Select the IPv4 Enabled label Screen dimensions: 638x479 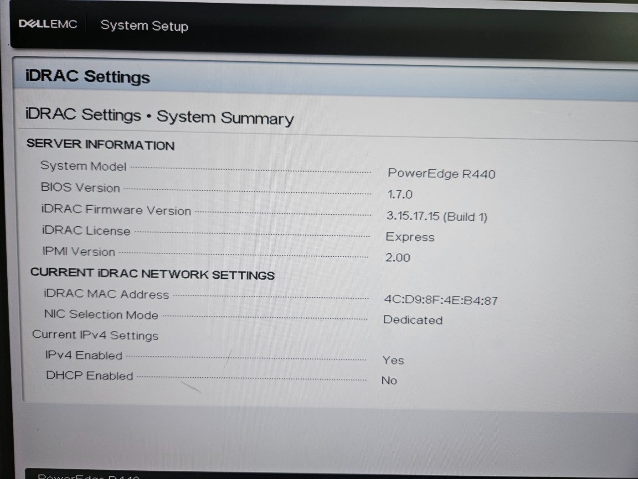[x=84, y=355]
